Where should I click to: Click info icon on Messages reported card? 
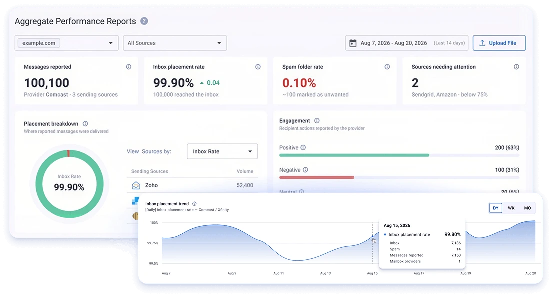(129, 67)
